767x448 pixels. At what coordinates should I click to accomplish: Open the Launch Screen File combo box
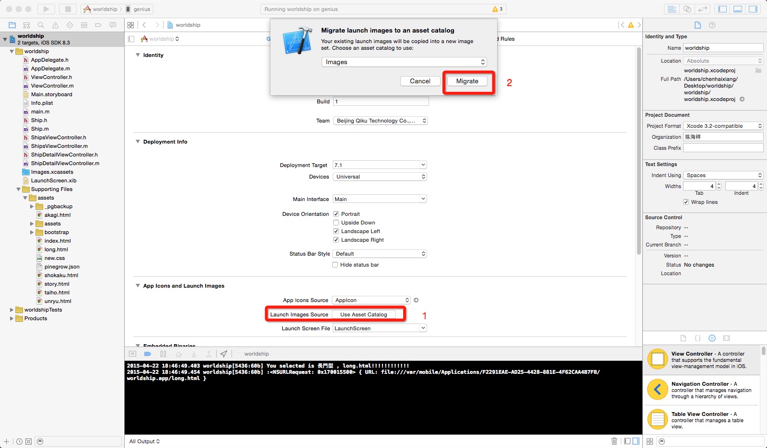tap(380, 328)
